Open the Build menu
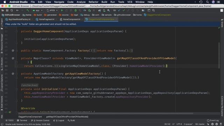224x126 pixels. pos(104,2)
